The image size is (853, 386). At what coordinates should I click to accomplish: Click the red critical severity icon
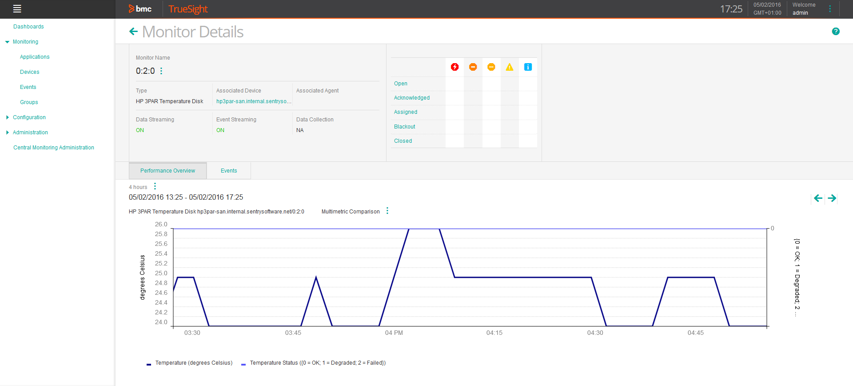click(x=454, y=67)
